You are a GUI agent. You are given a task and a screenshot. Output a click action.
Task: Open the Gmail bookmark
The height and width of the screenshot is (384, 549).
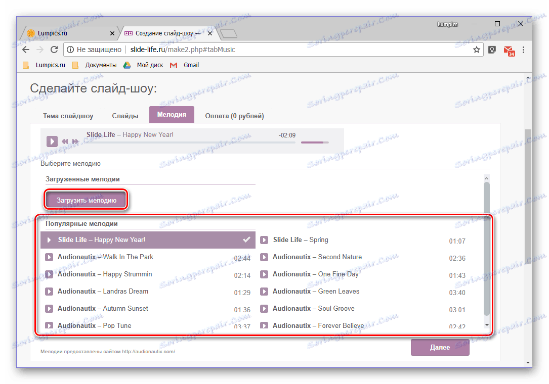[x=185, y=65]
